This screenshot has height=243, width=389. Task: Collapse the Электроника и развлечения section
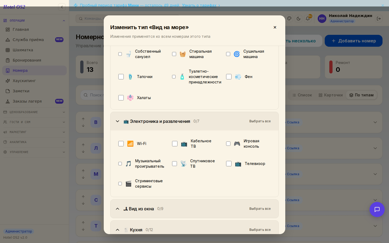pyautogui.click(x=118, y=121)
